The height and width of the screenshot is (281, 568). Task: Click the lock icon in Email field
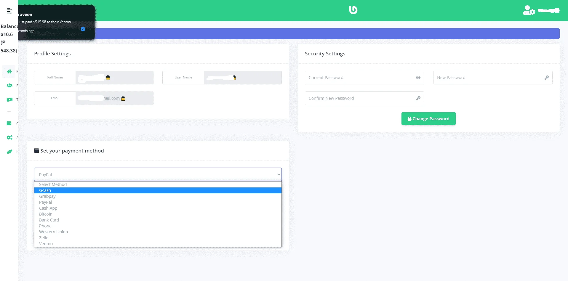[x=123, y=98]
